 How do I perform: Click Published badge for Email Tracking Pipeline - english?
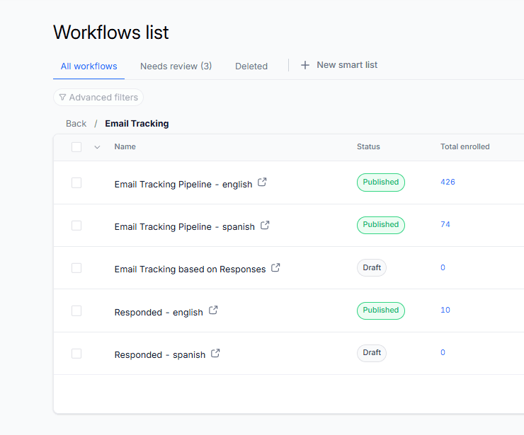(x=381, y=182)
